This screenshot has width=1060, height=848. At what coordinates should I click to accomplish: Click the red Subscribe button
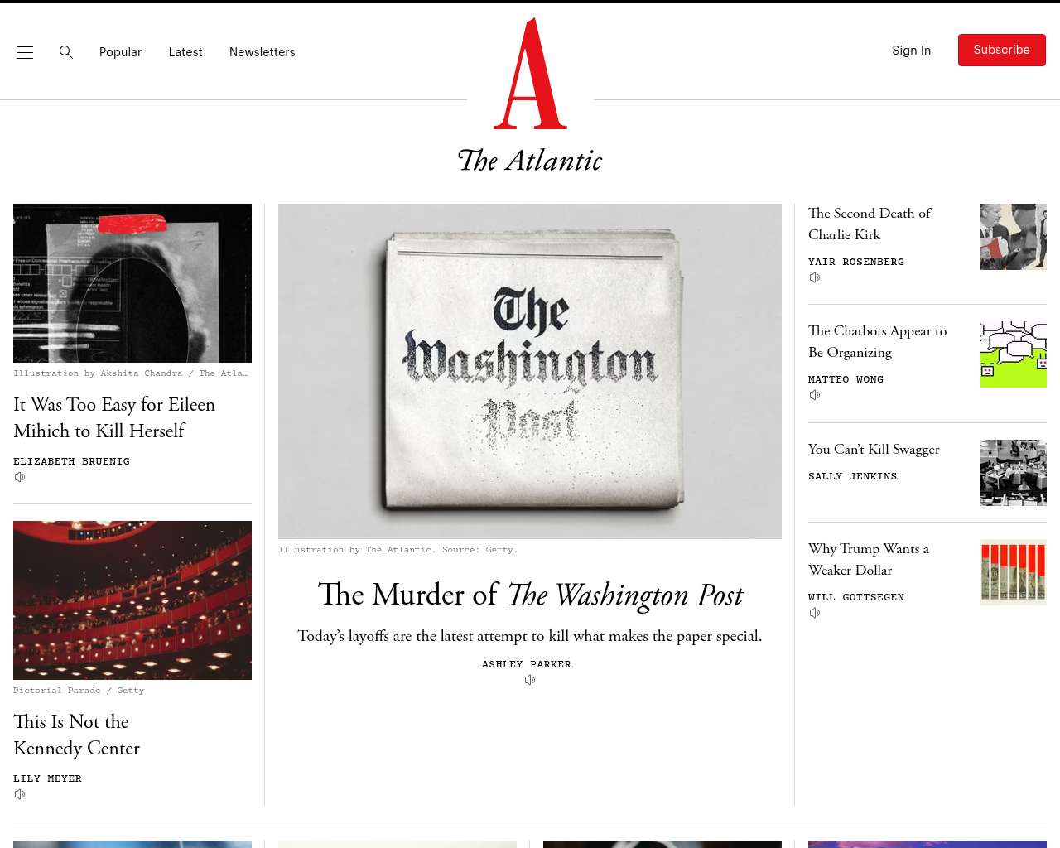click(1002, 50)
